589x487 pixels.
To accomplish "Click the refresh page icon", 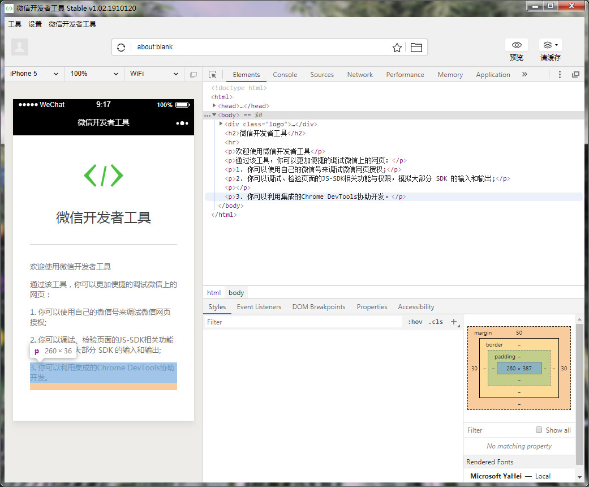I will (x=121, y=48).
